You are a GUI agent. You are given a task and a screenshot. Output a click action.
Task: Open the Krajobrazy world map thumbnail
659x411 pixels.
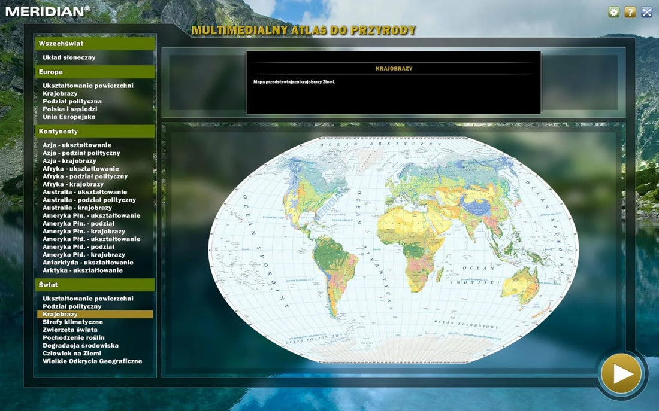click(x=394, y=249)
